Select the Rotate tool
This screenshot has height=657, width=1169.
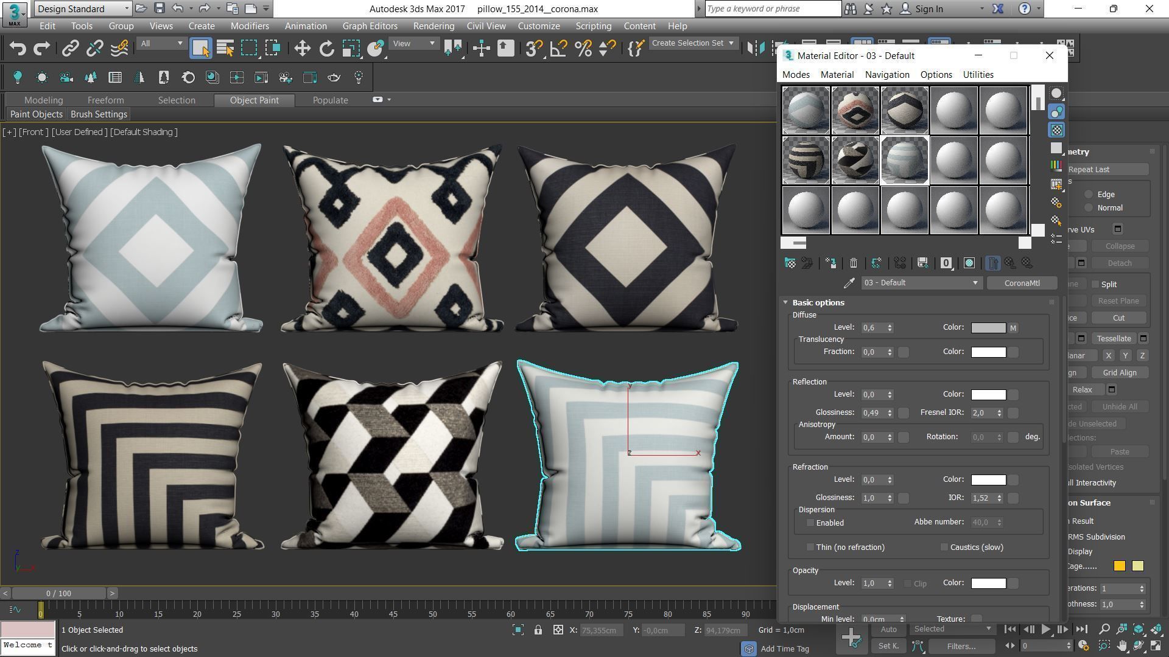point(326,49)
